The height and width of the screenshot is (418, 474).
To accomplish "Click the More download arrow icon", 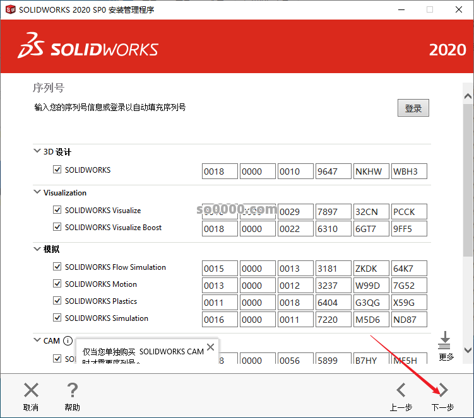I will point(444,340).
